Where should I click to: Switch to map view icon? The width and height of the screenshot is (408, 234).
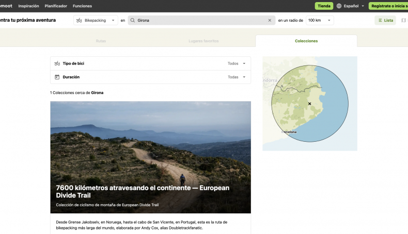(403, 20)
